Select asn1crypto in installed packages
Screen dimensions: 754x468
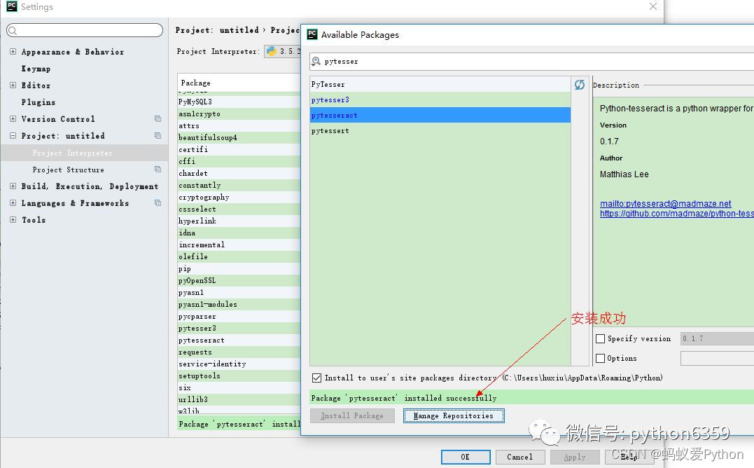(x=239, y=114)
